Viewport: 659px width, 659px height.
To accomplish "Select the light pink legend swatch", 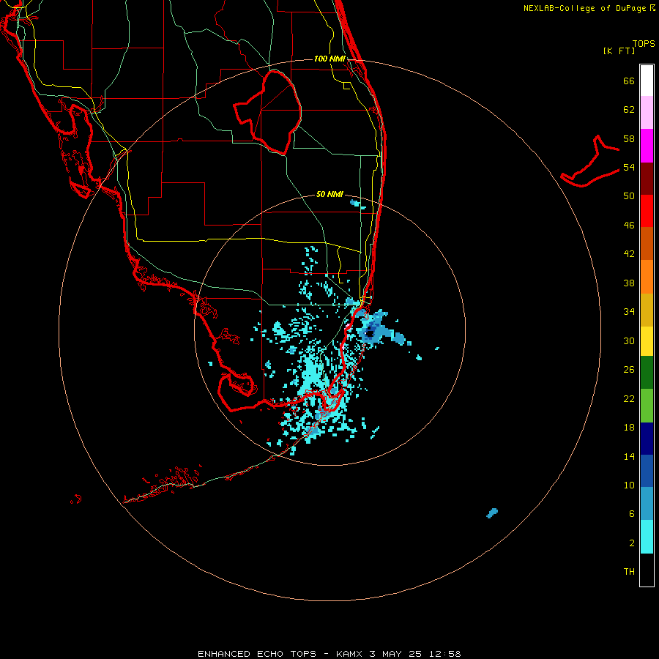I will pyautogui.click(x=647, y=113).
